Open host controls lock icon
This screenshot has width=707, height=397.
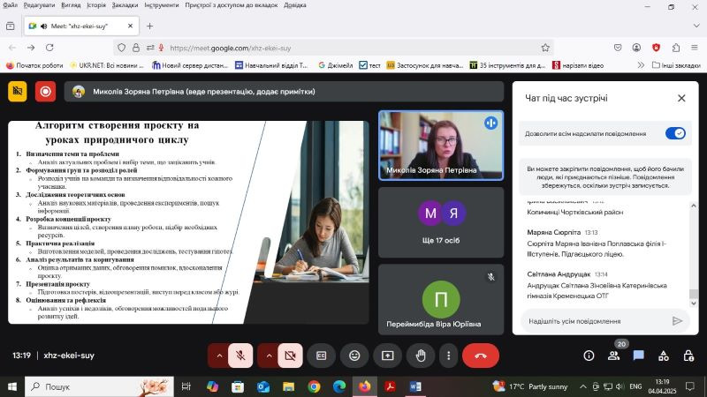click(688, 356)
